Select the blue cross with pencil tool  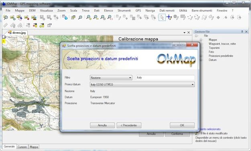pos(169,17)
